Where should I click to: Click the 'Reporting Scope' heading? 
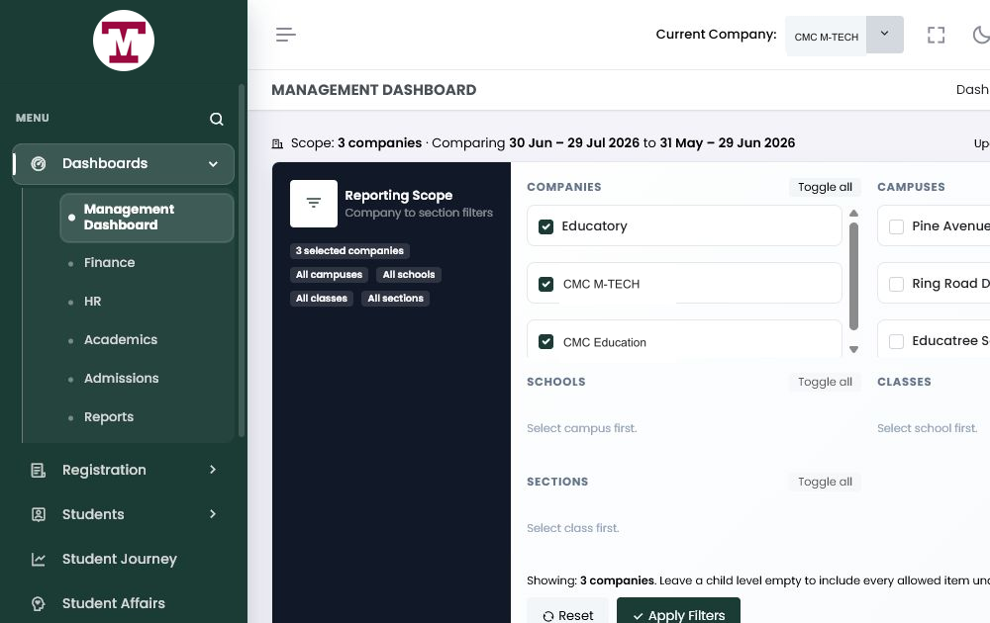398,196
